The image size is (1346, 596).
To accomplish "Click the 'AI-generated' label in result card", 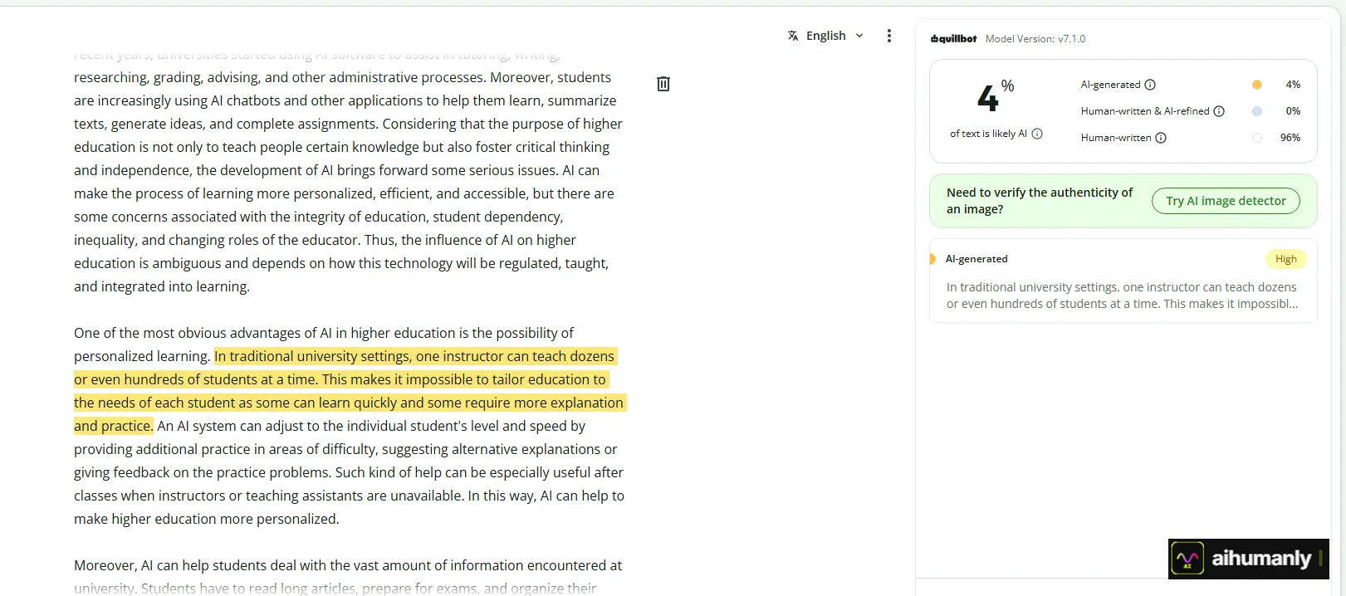I will click(x=976, y=259).
